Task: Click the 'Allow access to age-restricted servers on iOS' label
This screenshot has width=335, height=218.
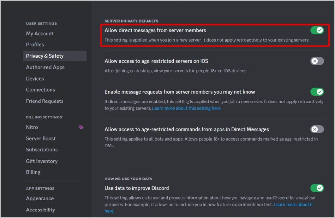Action: pos(156,61)
